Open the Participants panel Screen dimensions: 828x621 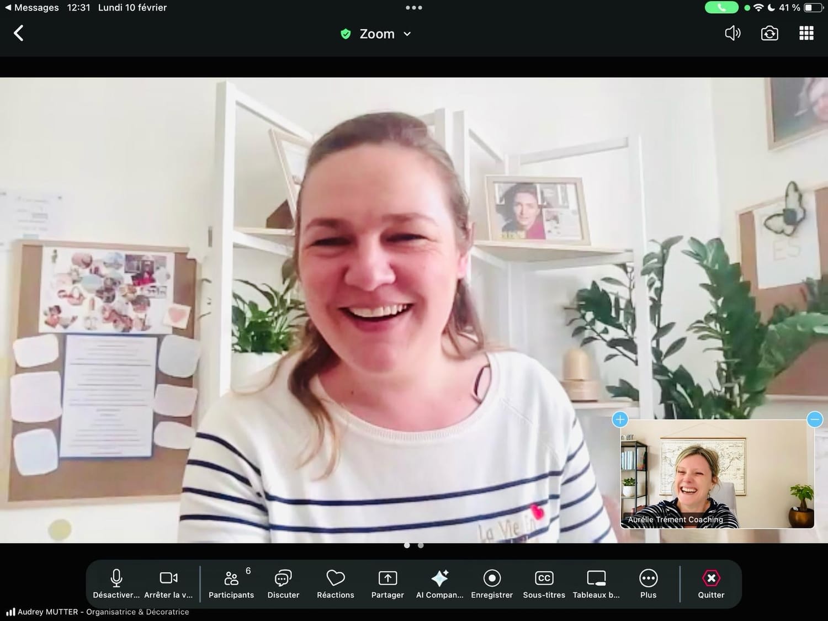(x=231, y=583)
